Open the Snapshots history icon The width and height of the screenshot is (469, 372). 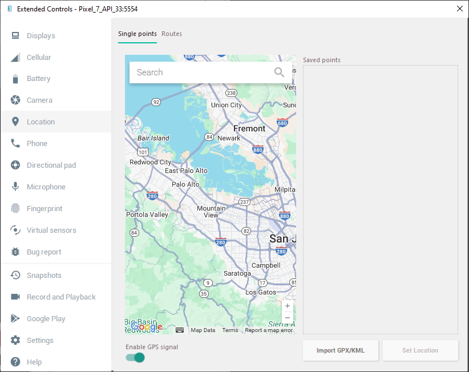coord(15,275)
